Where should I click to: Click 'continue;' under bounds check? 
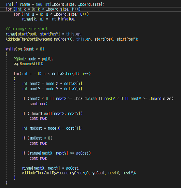[39, 104]
